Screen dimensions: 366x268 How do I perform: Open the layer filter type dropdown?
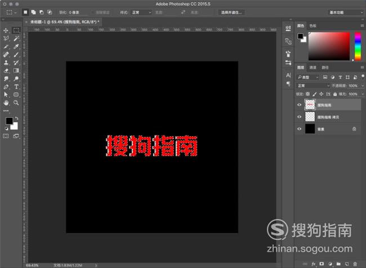point(308,77)
